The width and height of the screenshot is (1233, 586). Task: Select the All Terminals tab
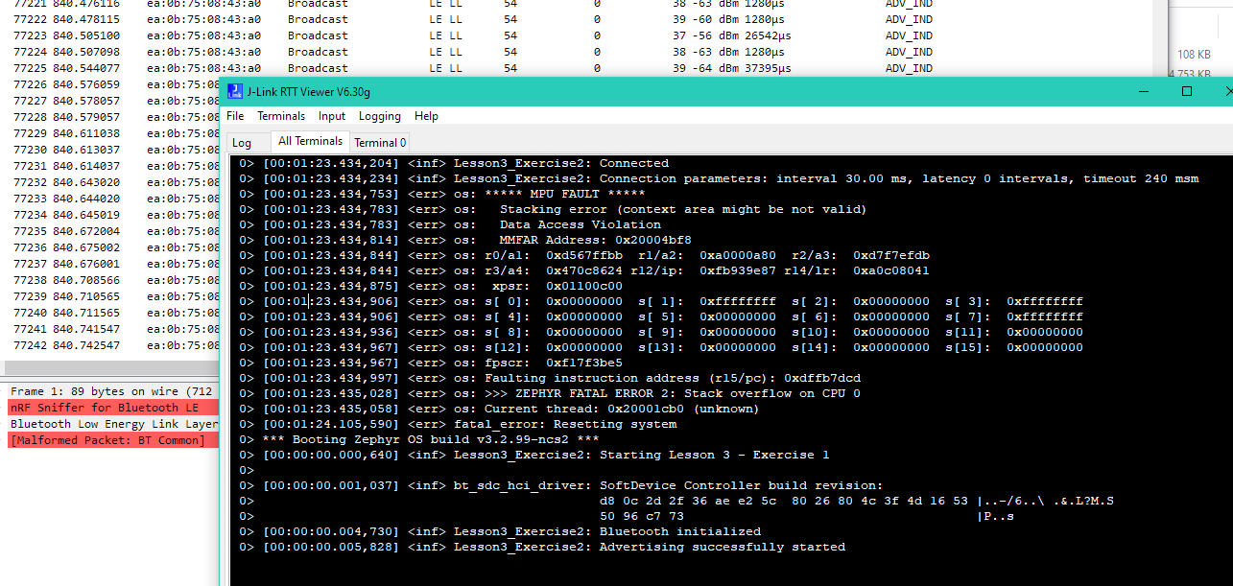[x=310, y=142]
